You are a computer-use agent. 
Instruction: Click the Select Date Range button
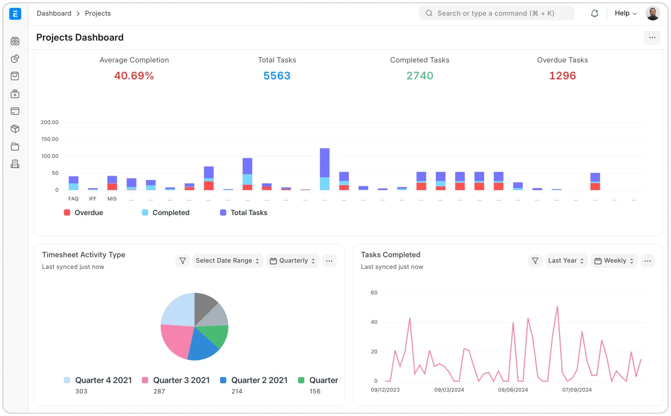tap(227, 260)
